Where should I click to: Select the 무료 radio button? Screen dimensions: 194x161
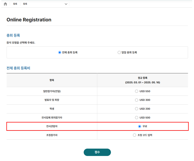[x=140, y=126]
